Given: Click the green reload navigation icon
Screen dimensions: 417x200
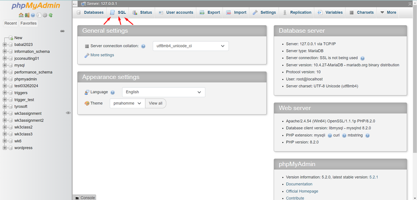Looking at the screenshot, I should [x=50, y=15].
